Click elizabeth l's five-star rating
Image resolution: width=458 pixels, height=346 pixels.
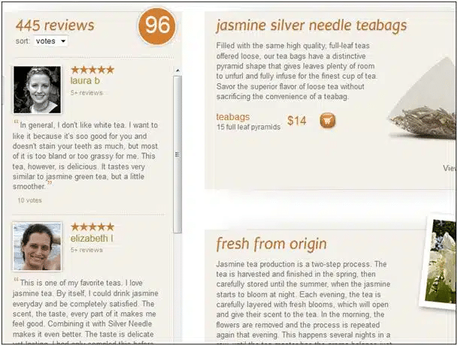point(93,227)
